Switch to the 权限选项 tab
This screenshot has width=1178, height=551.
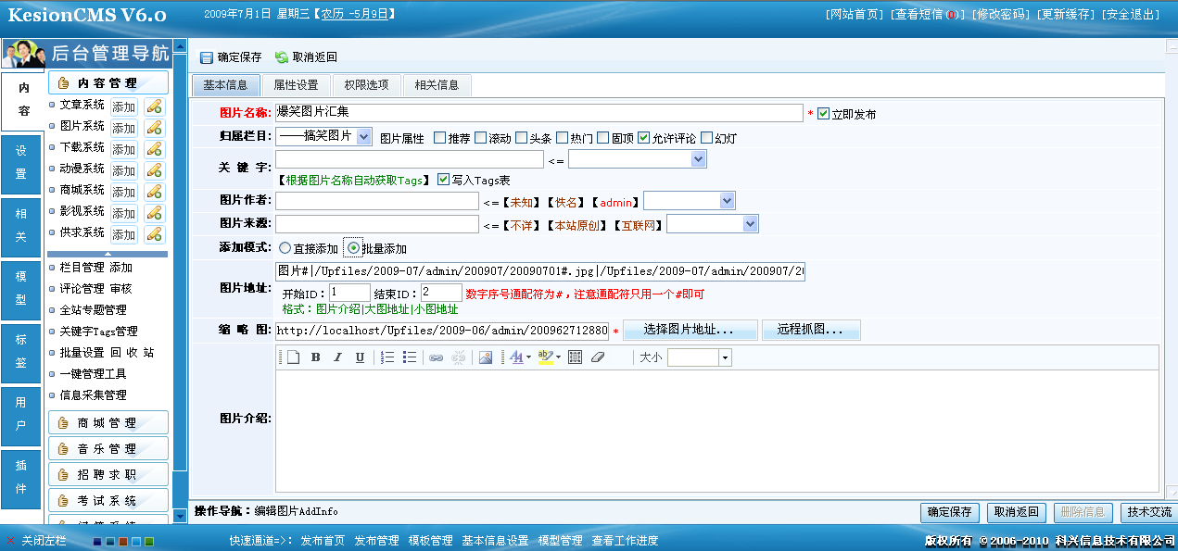point(366,85)
